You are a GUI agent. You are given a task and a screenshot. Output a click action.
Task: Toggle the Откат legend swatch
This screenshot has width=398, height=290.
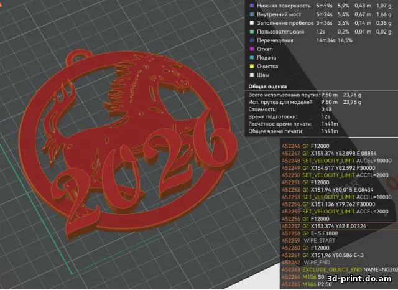[x=252, y=49]
